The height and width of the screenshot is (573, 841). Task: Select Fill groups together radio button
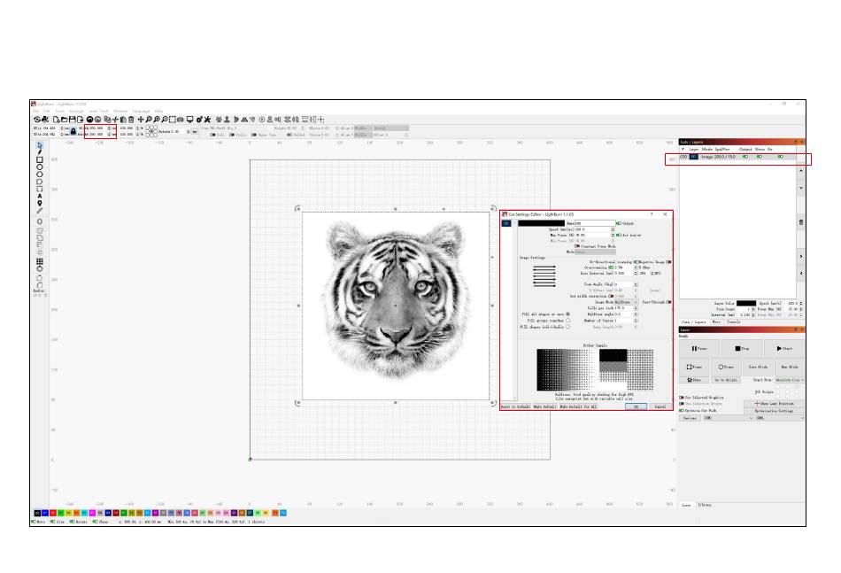tap(567, 320)
